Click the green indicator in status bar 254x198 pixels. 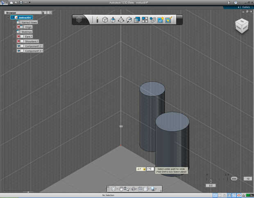click(248, 195)
